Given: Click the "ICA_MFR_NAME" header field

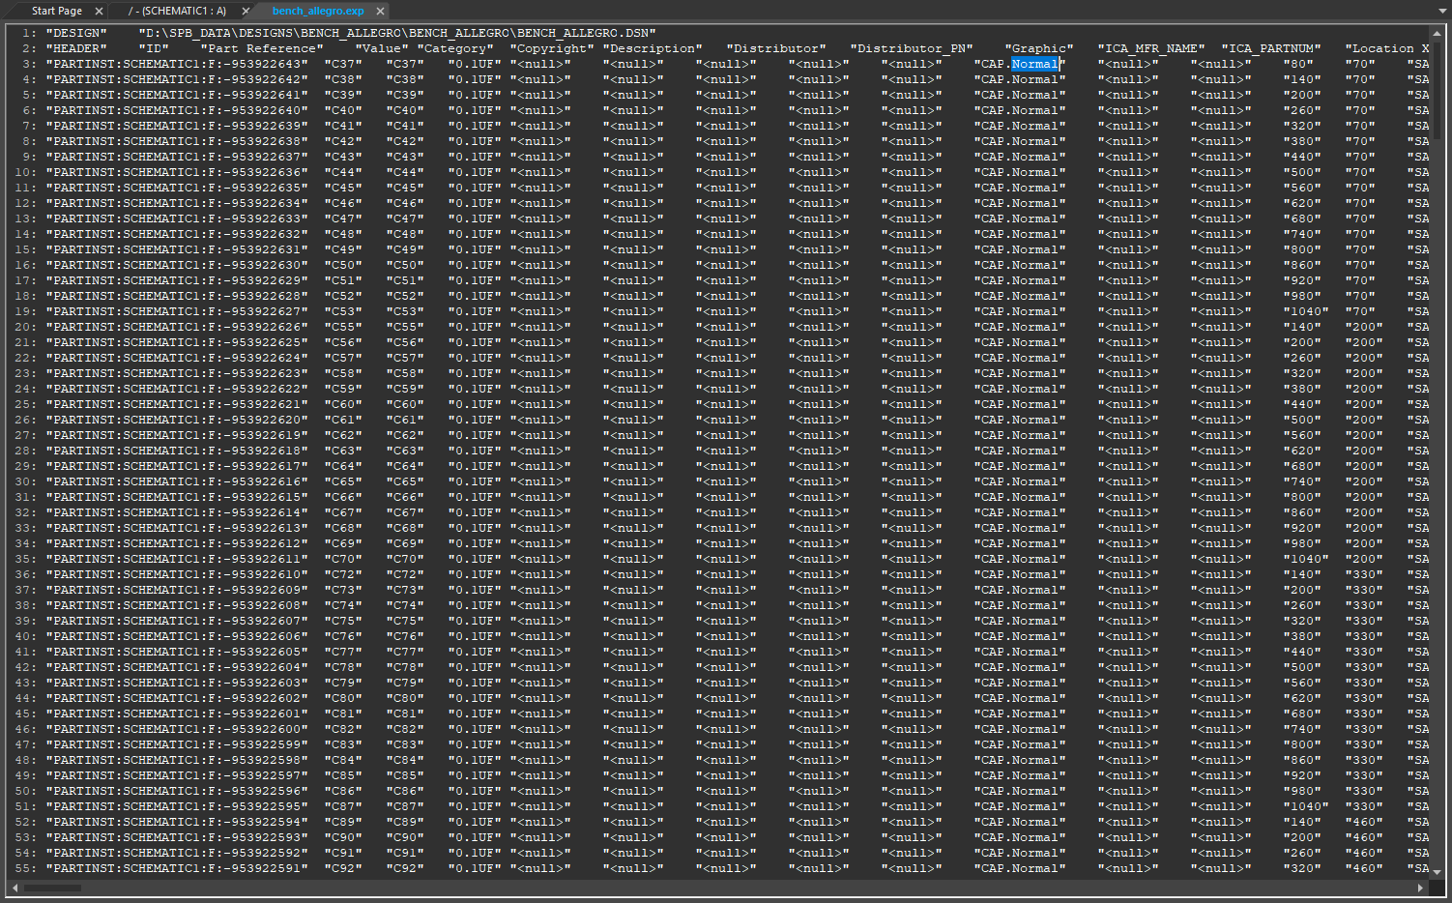Looking at the screenshot, I should (1151, 48).
